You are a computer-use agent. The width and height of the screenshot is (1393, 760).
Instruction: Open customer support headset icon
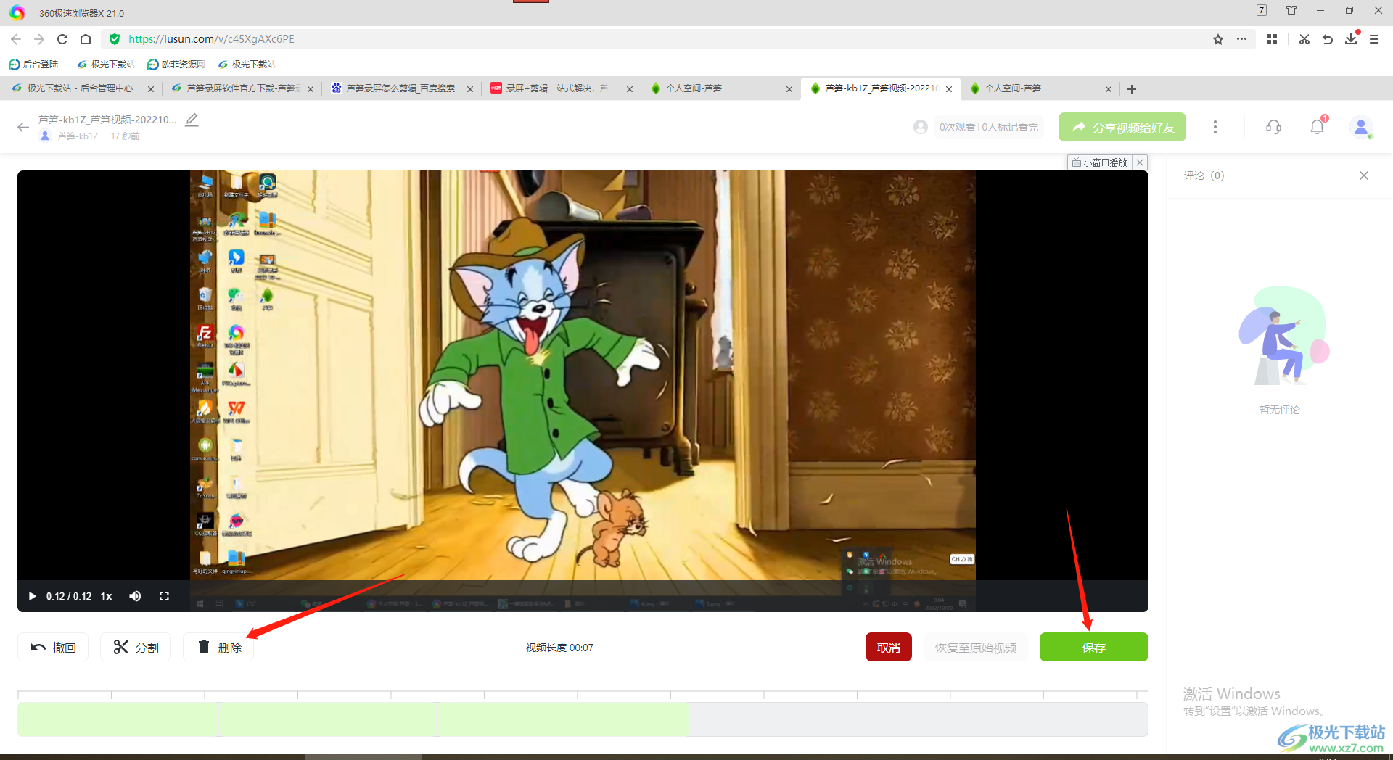(1273, 127)
